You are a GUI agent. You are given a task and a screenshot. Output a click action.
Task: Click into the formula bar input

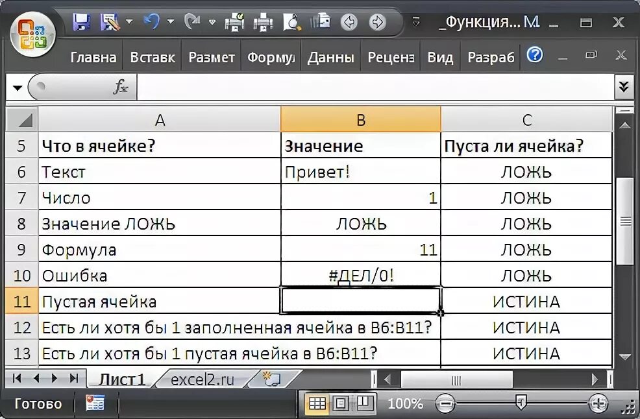376,87
